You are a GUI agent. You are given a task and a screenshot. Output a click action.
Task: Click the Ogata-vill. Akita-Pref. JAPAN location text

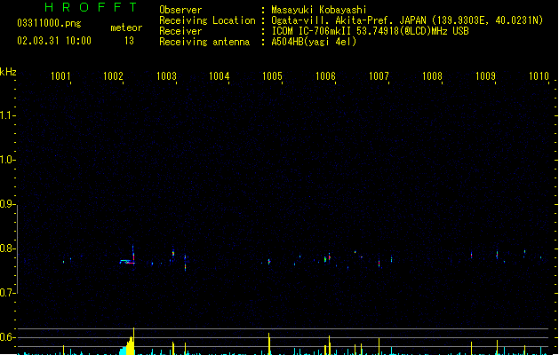pyautogui.click(x=407, y=20)
